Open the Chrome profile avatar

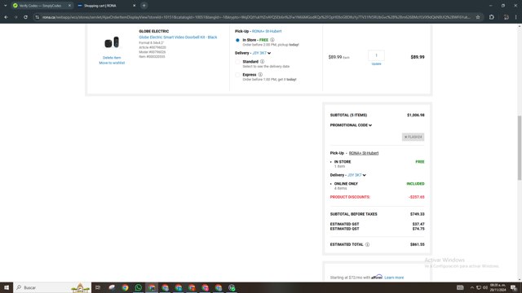(x=506, y=17)
